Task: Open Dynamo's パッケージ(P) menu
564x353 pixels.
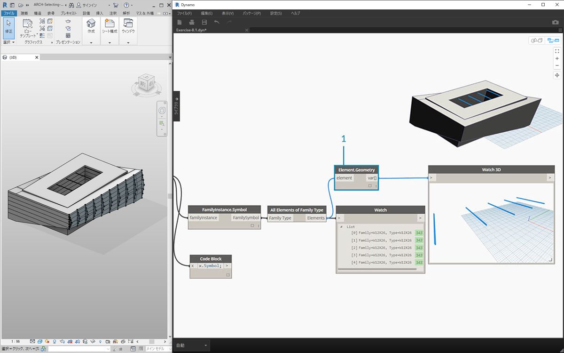Action: click(252, 13)
